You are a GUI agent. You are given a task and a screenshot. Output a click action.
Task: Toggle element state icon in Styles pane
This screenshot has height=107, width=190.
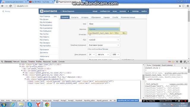coord(185,68)
